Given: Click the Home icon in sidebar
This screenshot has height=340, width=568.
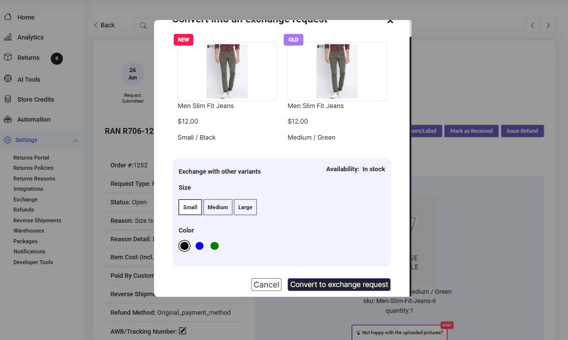Looking at the screenshot, I should [x=8, y=17].
